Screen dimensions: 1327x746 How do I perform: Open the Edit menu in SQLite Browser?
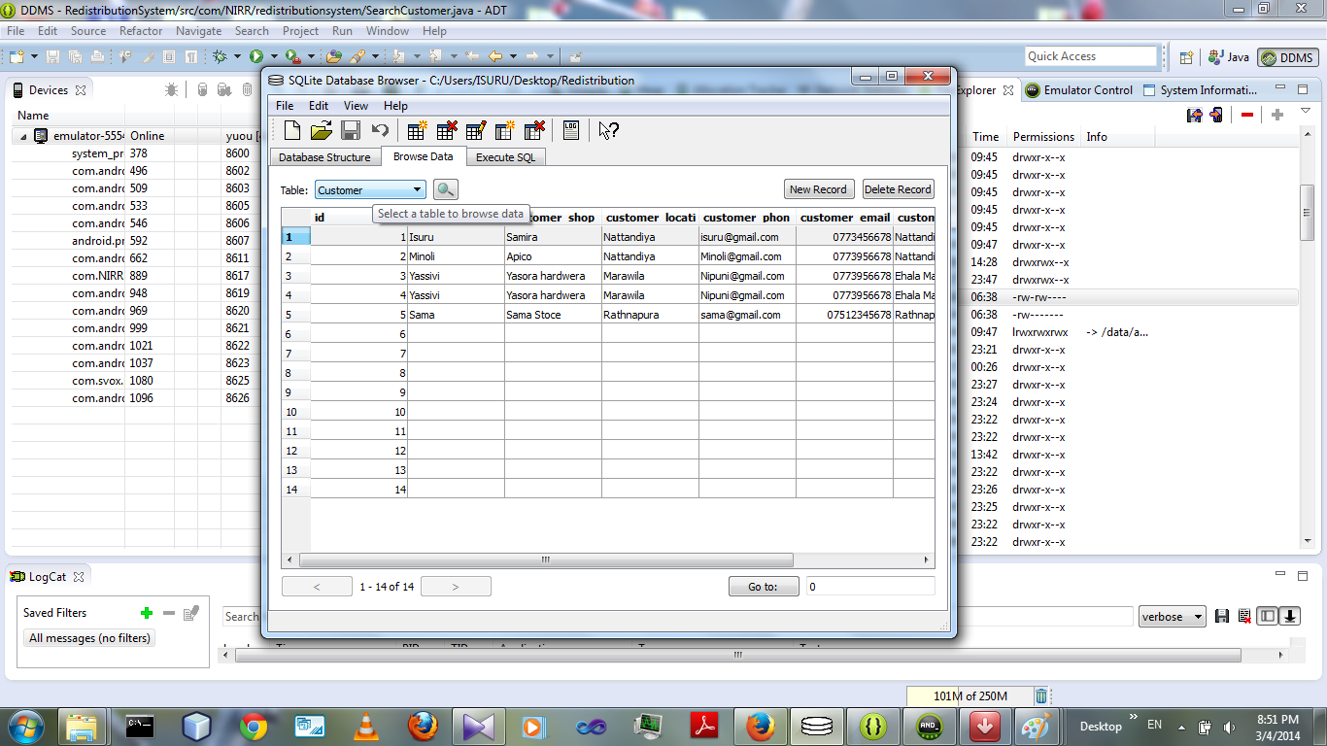tap(319, 105)
